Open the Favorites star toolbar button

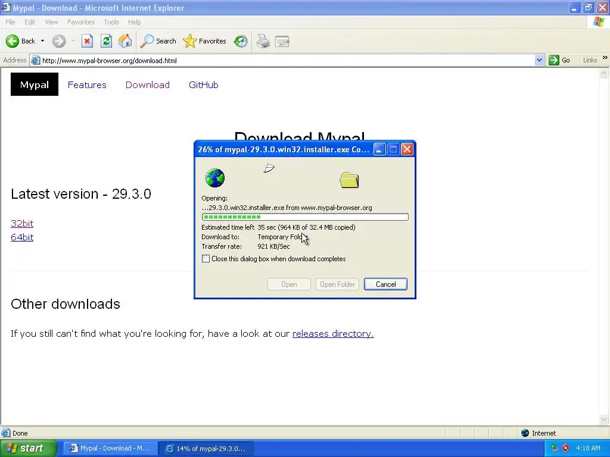coord(205,41)
